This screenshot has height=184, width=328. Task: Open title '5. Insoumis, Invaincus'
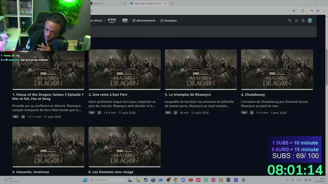(x=31, y=172)
